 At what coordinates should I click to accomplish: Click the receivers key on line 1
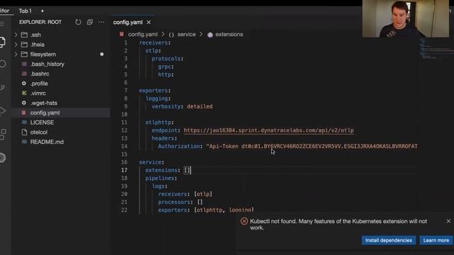[153, 42]
